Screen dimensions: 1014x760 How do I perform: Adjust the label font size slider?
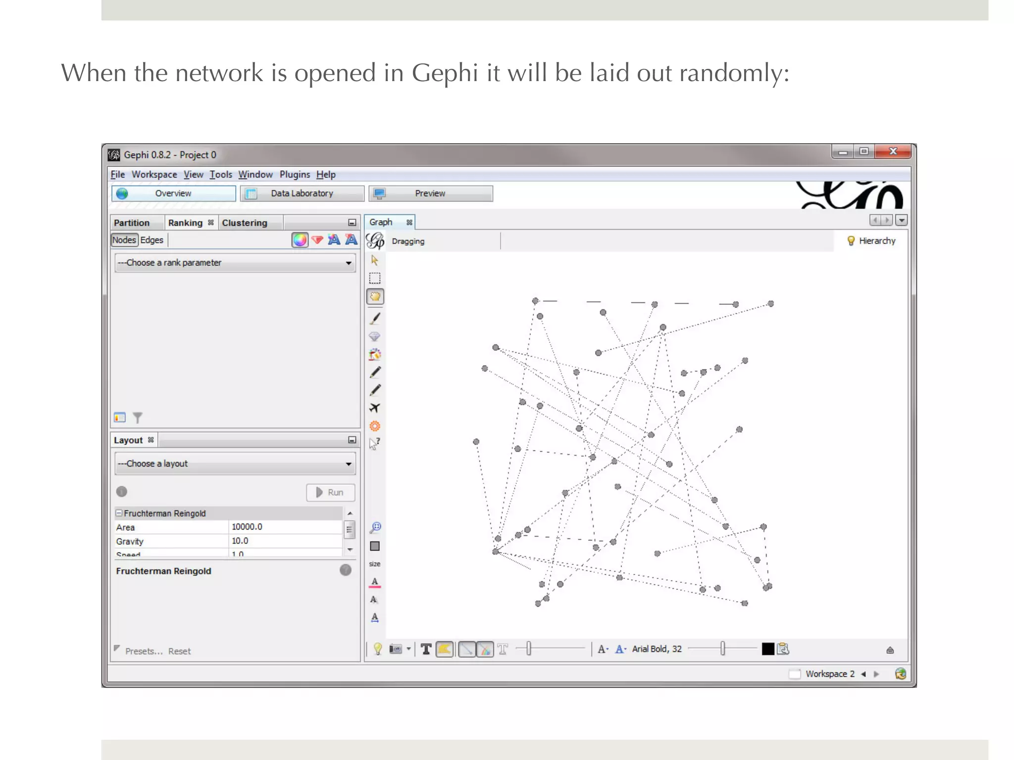722,648
